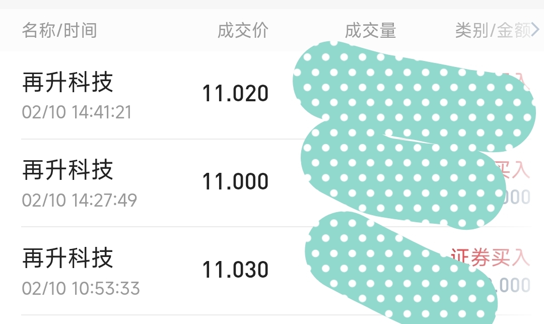Screen dimensions: 544x324
Task: Tap the 买入 label in the 11.000 row
Action: (513, 169)
